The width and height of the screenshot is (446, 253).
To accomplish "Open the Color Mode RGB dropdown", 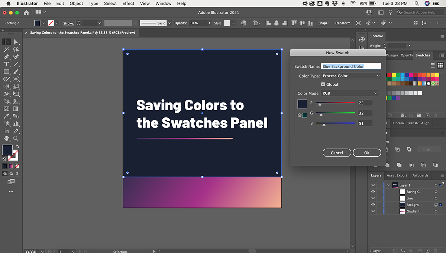I will pos(349,93).
